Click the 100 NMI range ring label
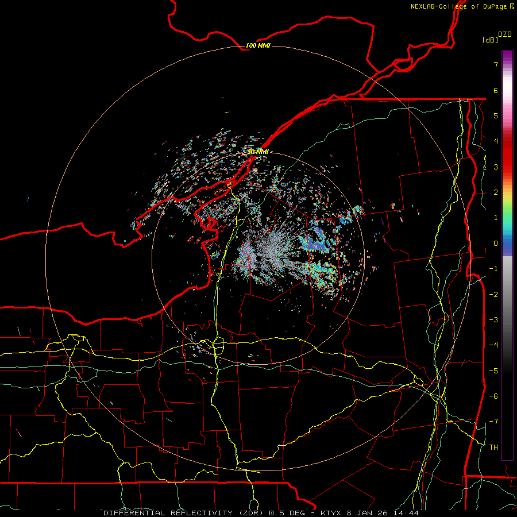This screenshot has width=517, height=517. click(x=258, y=45)
